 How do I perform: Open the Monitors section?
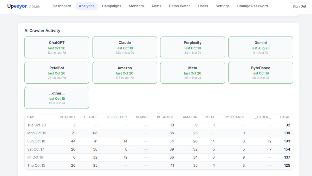click(136, 6)
